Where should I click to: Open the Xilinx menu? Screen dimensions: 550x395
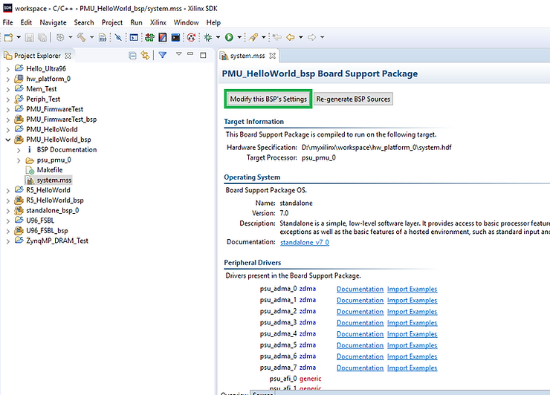[158, 22]
